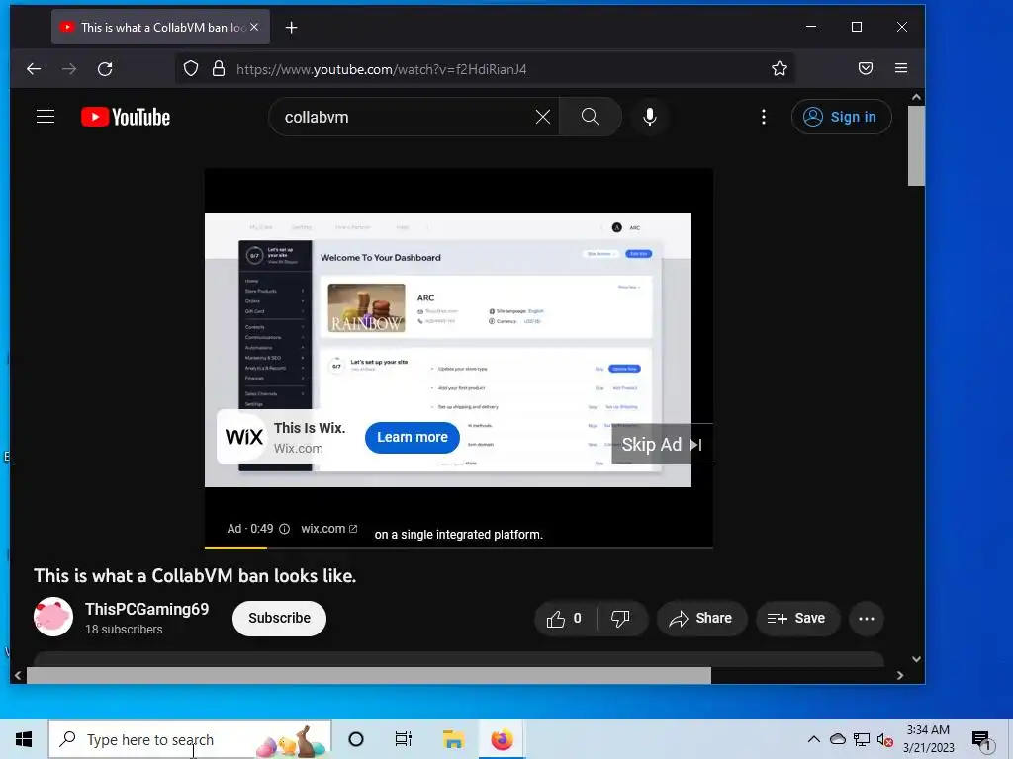Click the horizontal scrollbar thumb

368,675
